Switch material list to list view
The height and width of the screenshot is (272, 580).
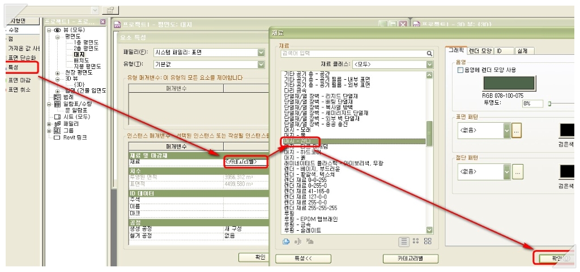tap(404, 241)
